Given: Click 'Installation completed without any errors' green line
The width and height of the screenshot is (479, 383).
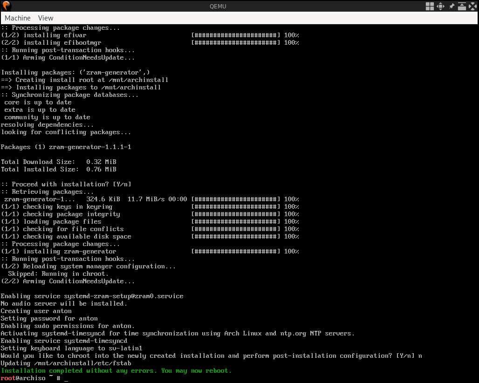Looking at the screenshot, I should (x=116, y=370).
